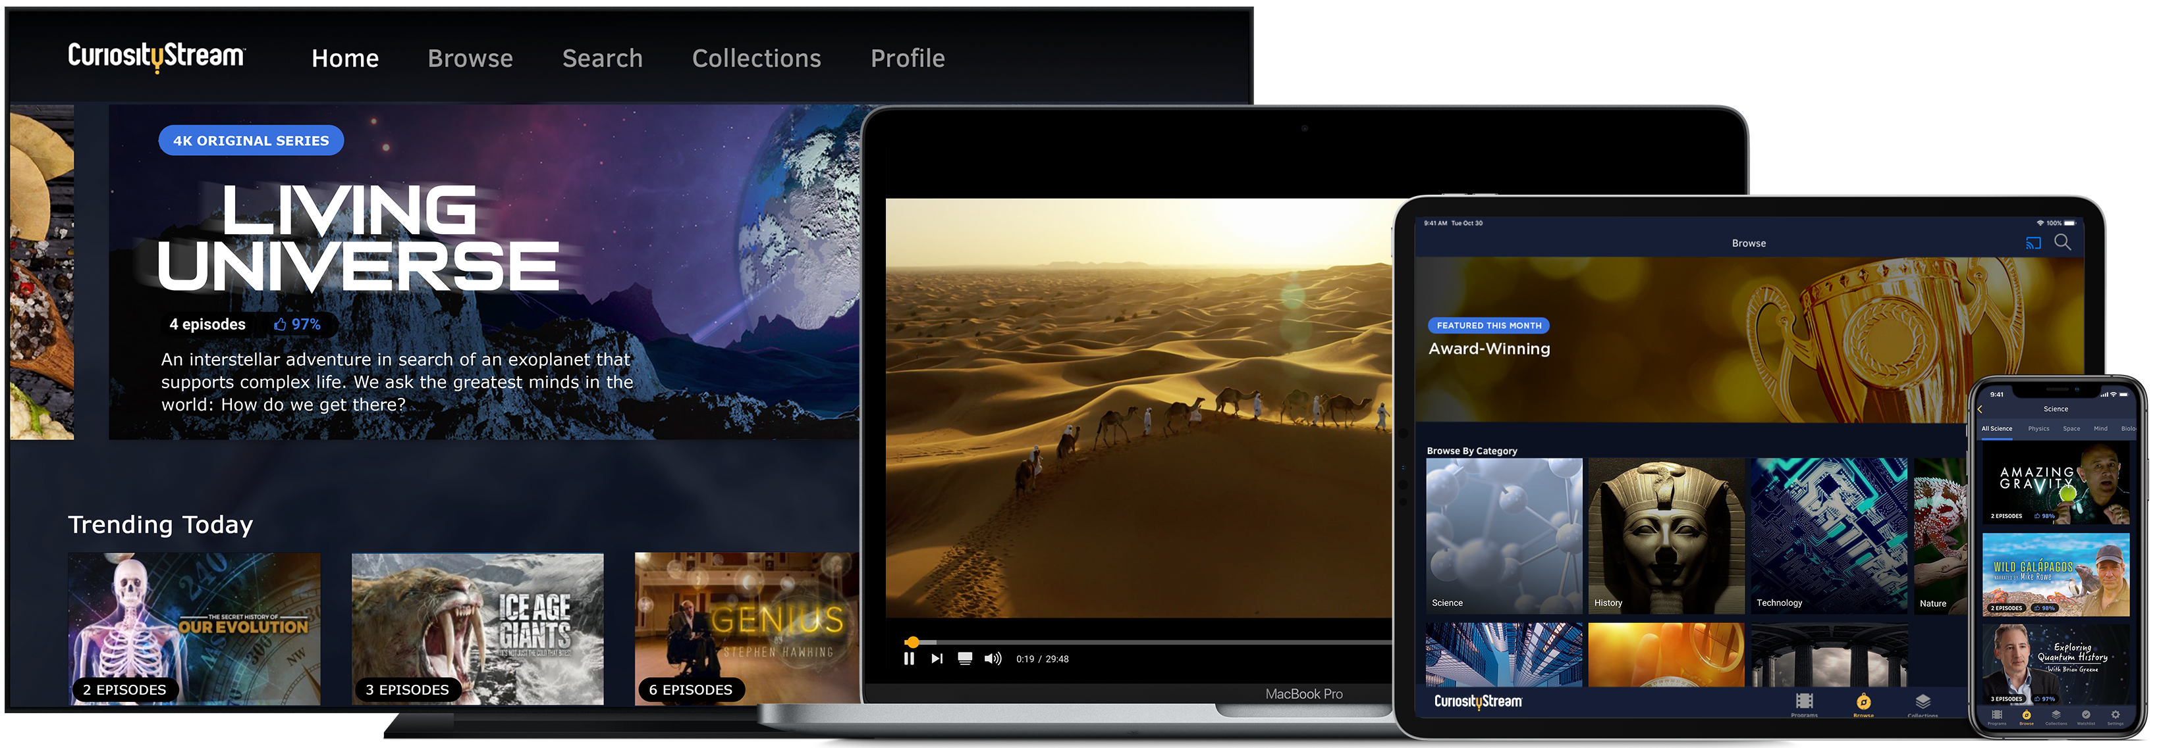
Task: Click the Science title on the phone
Action: tap(2055, 409)
